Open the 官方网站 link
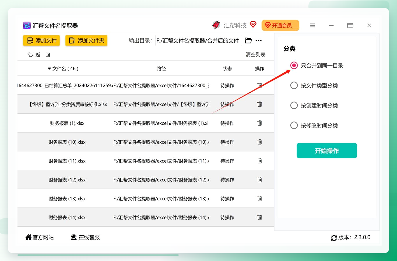 [40, 237]
